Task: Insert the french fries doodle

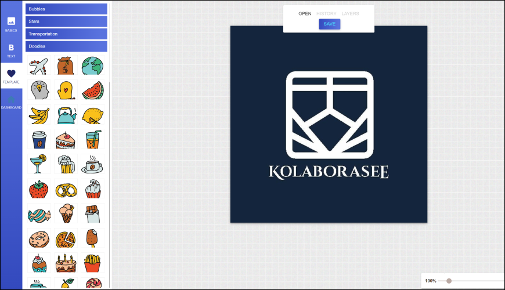Action: (92, 263)
